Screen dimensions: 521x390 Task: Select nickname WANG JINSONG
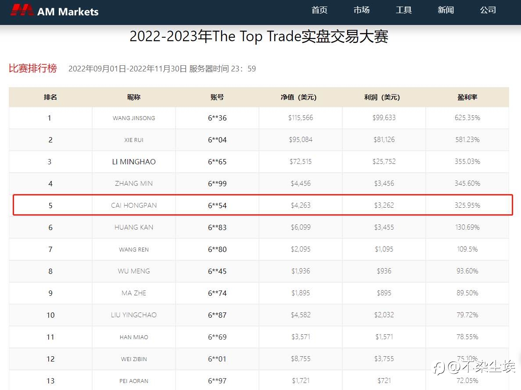pyautogui.click(x=134, y=118)
